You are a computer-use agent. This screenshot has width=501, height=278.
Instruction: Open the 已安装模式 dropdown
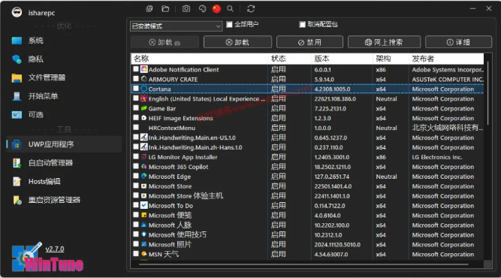click(x=176, y=26)
